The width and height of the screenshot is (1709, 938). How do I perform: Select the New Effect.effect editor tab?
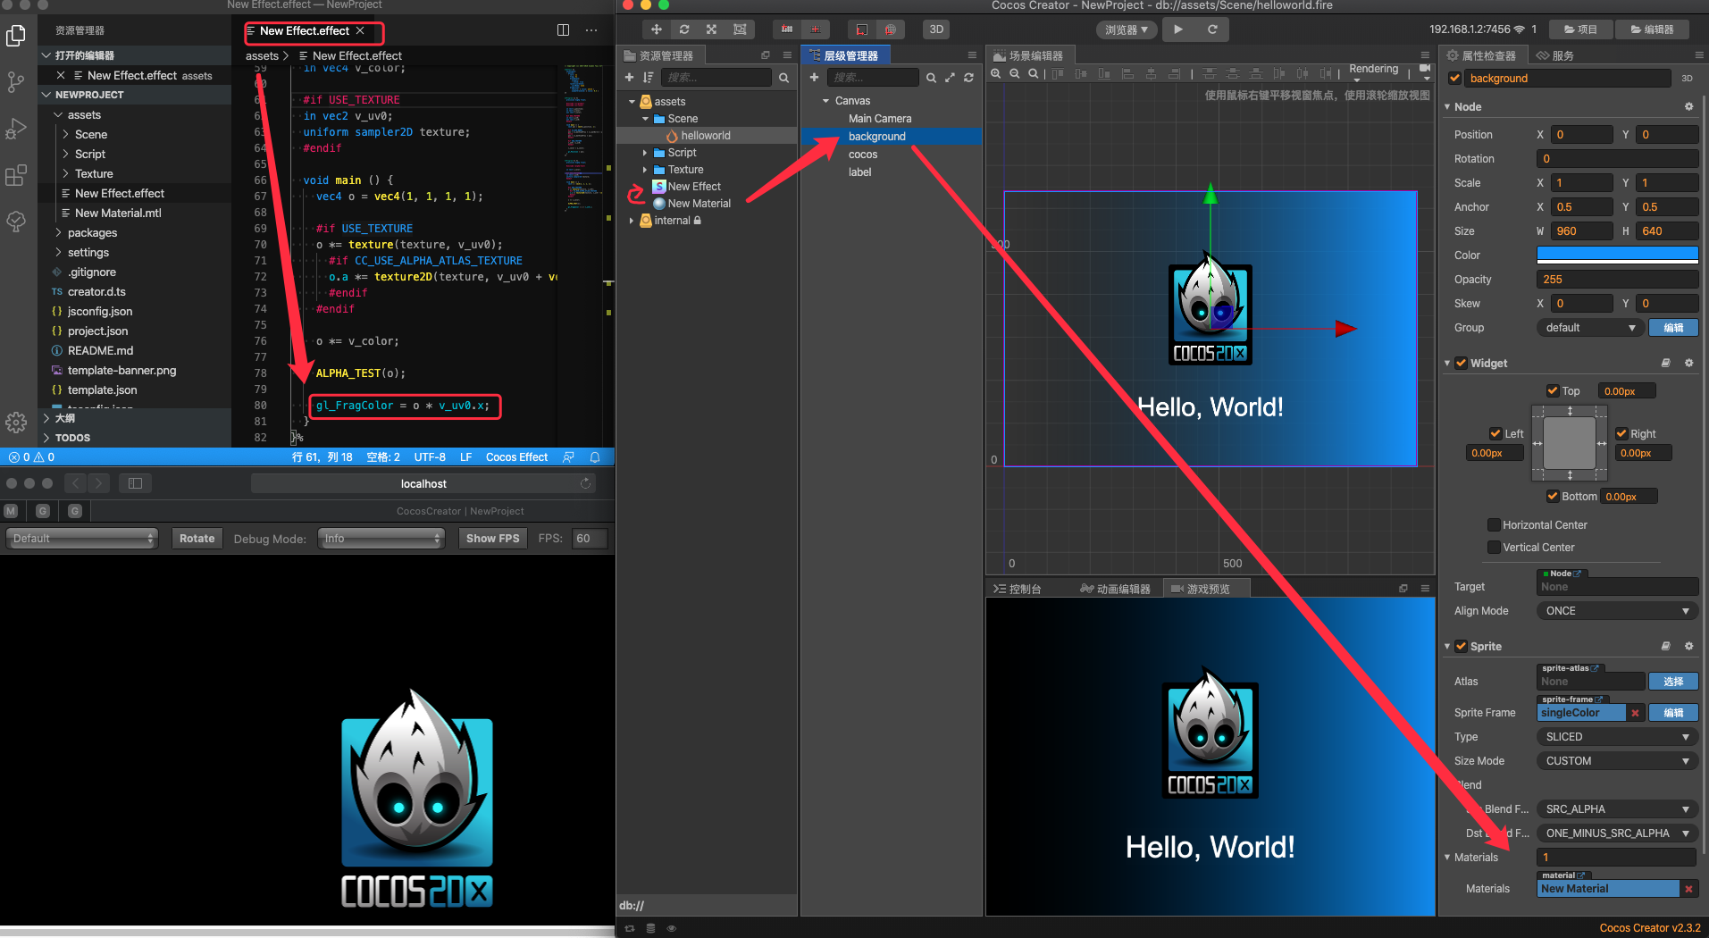coord(305,30)
